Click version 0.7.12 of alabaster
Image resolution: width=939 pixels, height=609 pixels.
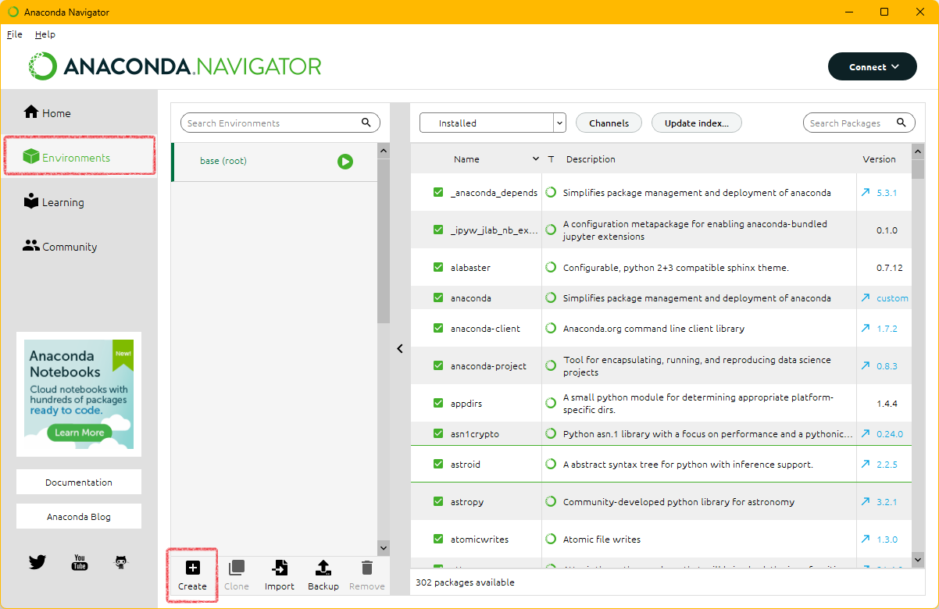coord(889,268)
